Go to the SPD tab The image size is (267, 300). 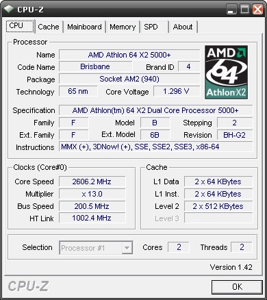[x=155, y=27]
